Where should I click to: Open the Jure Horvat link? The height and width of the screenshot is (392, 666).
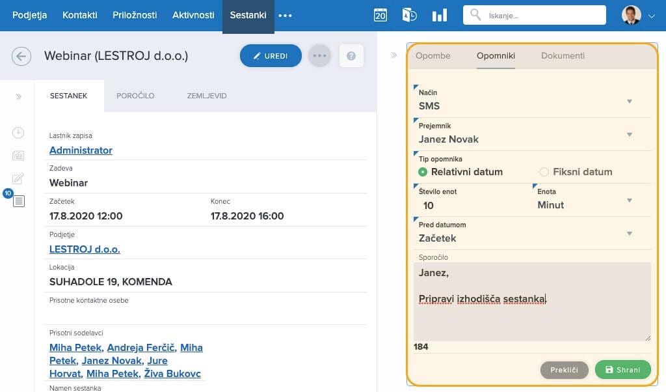(109, 367)
